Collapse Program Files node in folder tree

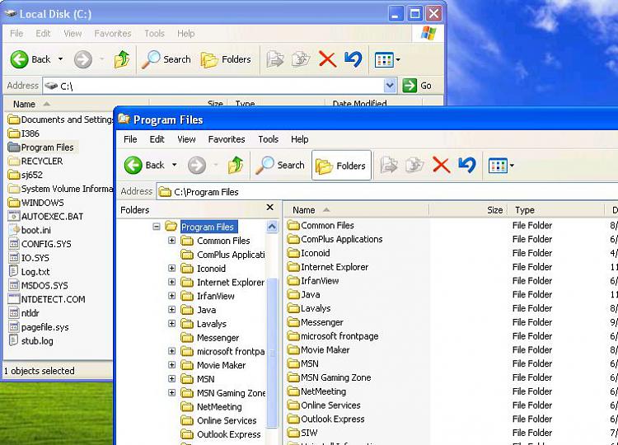(x=157, y=227)
